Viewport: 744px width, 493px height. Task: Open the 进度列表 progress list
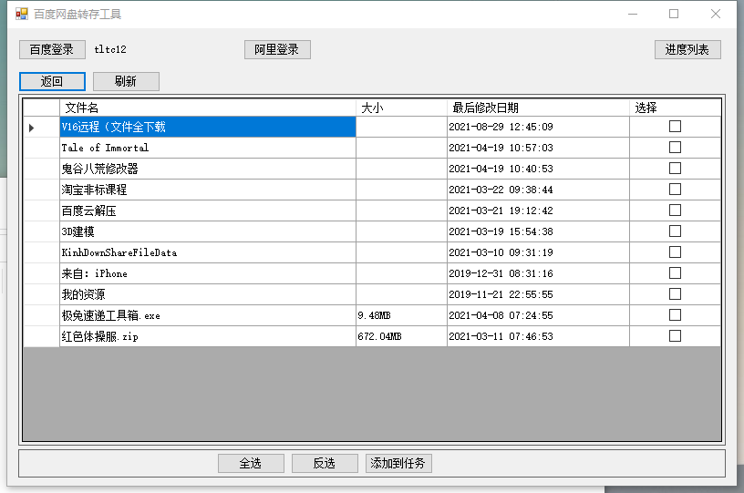[x=687, y=49]
